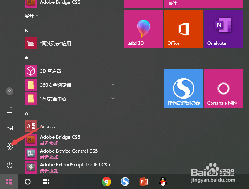
Task: Click the & section letter header
Action: tap(27, 30)
